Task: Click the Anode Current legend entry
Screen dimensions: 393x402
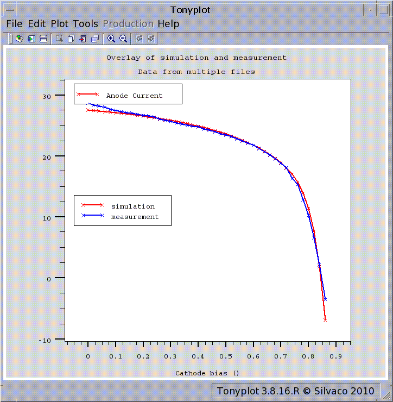Action: (134, 96)
